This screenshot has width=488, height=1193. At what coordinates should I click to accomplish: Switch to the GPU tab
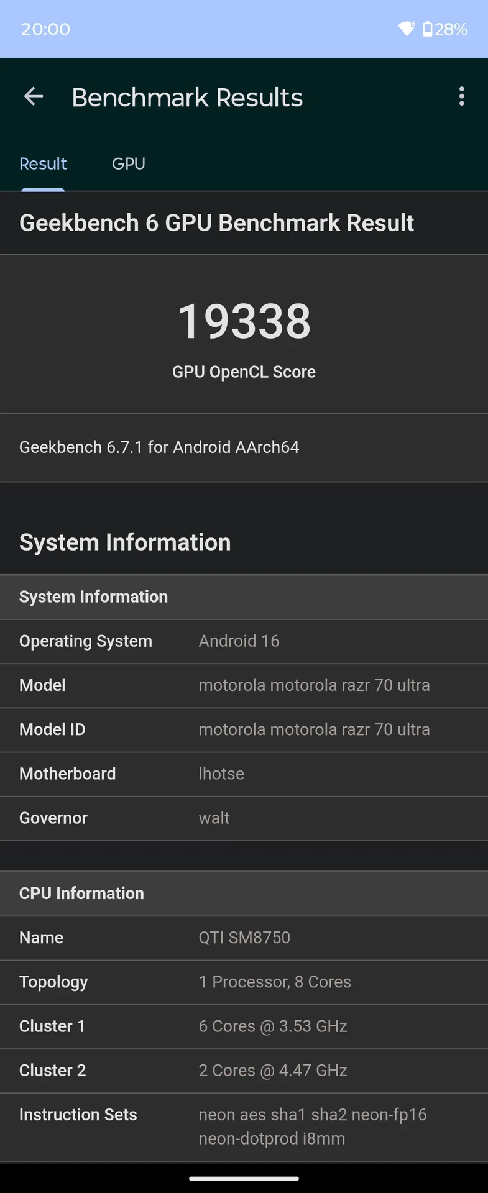click(x=129, y=163)
